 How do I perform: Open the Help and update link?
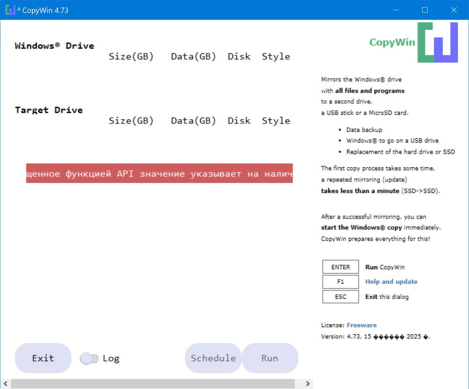click(391, 282)
